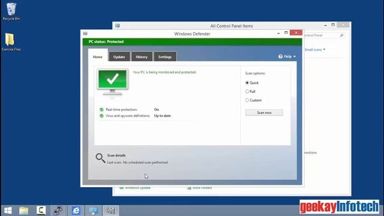The width and height of the screenshot is (384, 216).
Task: Click the Control Panel taskbar icon
Action: [x=94, y=211]
